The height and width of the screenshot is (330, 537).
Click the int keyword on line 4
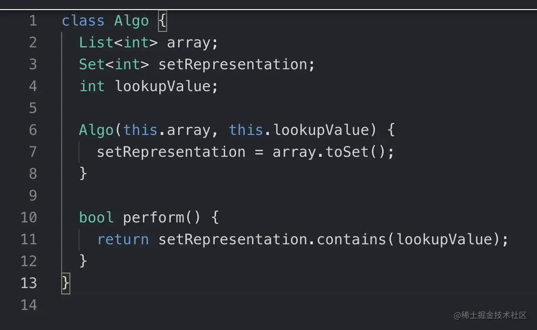(x=92, y=86)
